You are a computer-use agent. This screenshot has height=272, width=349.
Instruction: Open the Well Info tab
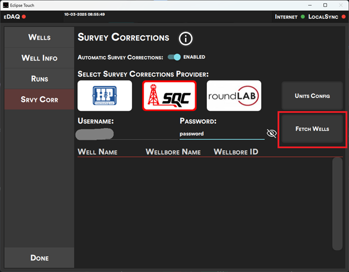coord(39,58)
